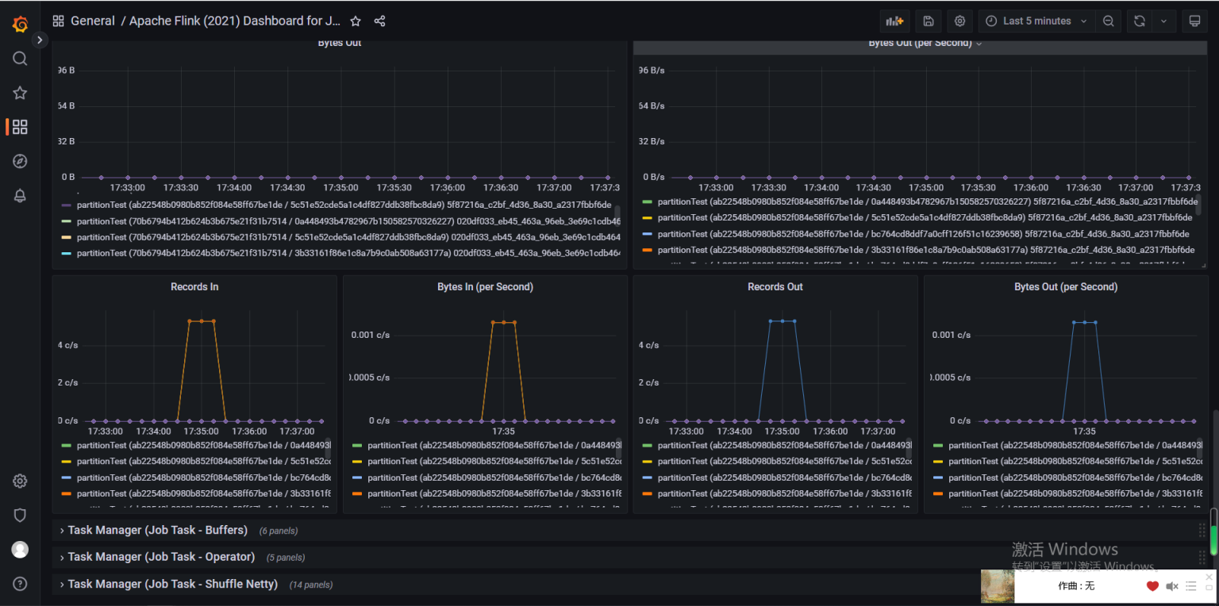Image resolution: width=1219 pixels, height=606 pixels.
Task: Open the Explore compass icon
Action: 20,162
